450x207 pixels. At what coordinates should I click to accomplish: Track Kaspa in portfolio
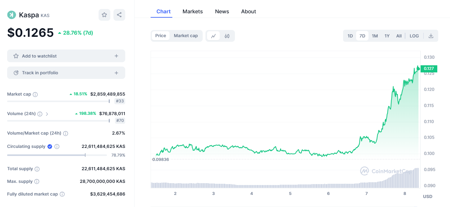(66, 73)
